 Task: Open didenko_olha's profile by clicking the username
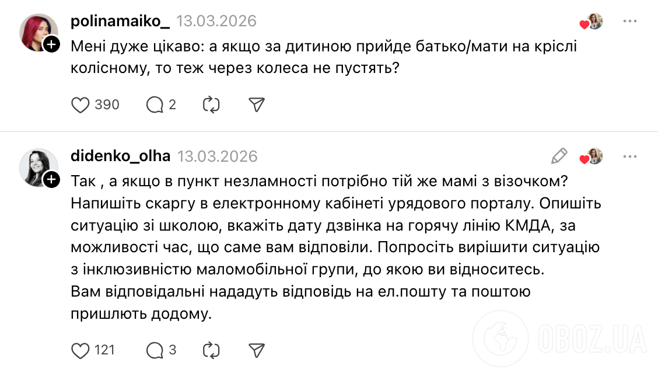point(119,155)
